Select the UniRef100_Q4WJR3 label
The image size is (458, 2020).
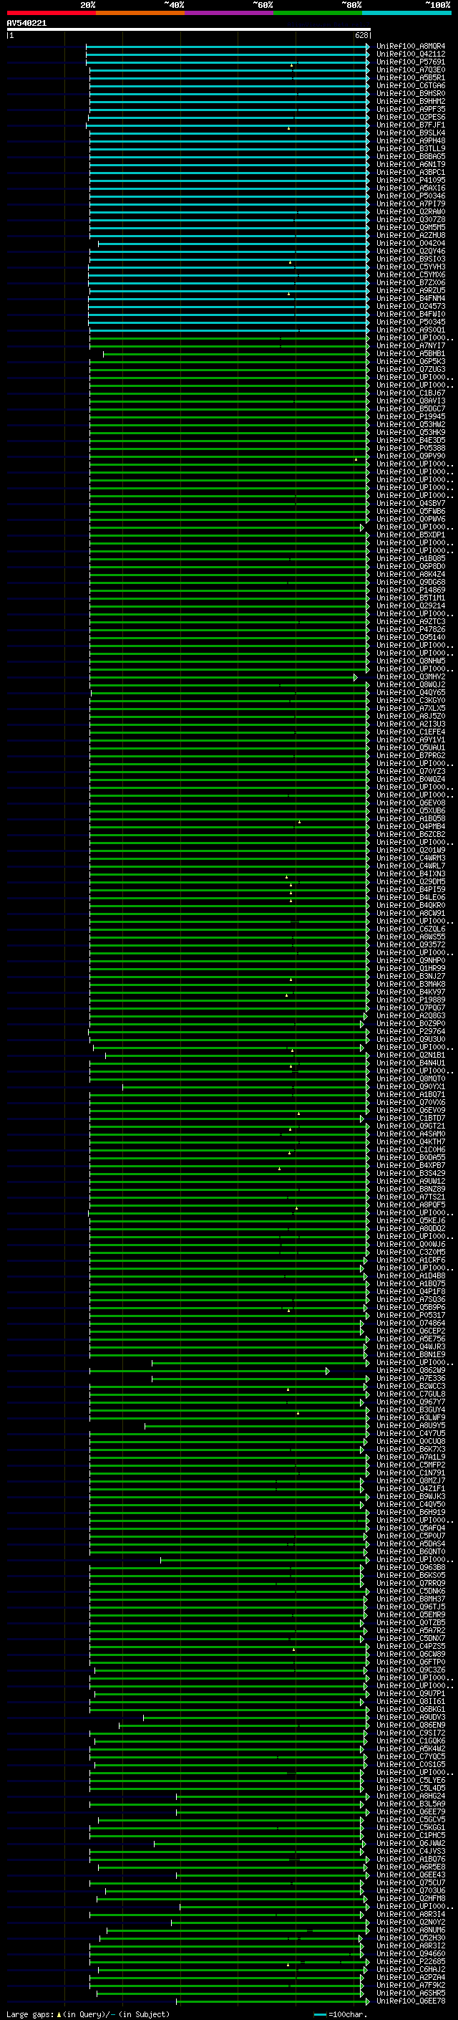tap(410, 1346)
